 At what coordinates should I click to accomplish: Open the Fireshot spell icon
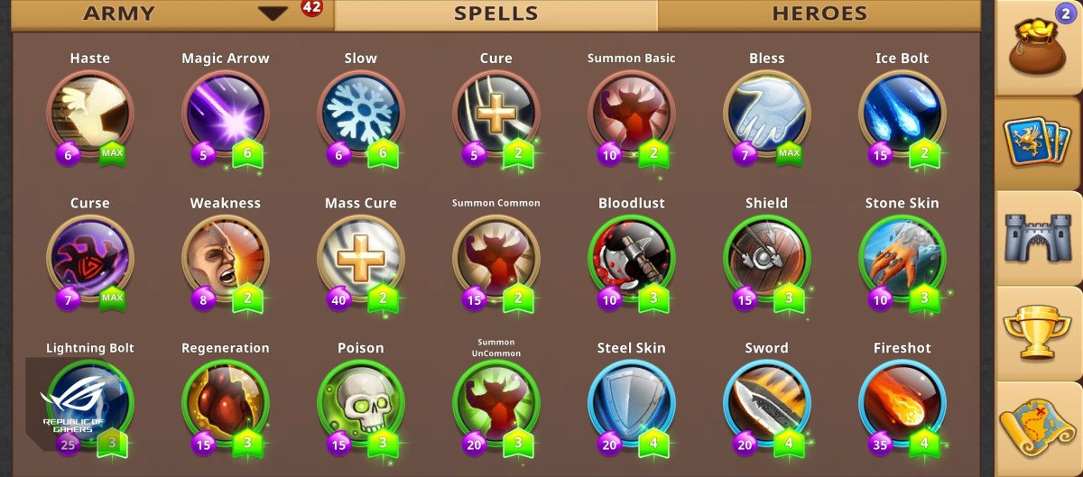902,403
